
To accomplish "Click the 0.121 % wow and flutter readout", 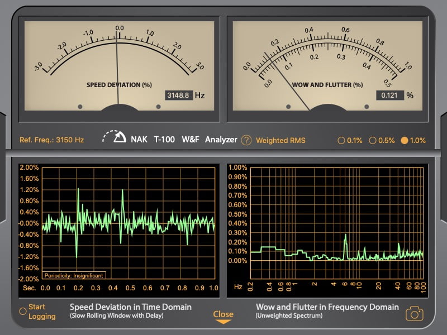I will click(x=389, y=95).
